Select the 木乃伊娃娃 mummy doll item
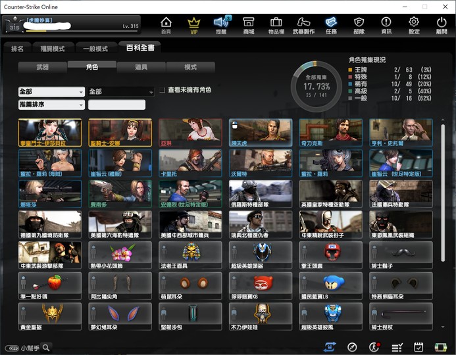456x355 pixels. click(x=261, y=316)
